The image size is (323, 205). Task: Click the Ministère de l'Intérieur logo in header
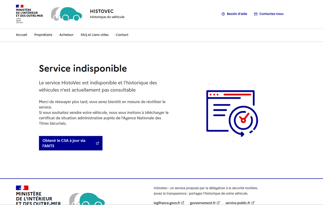click(x=29, y=14)
